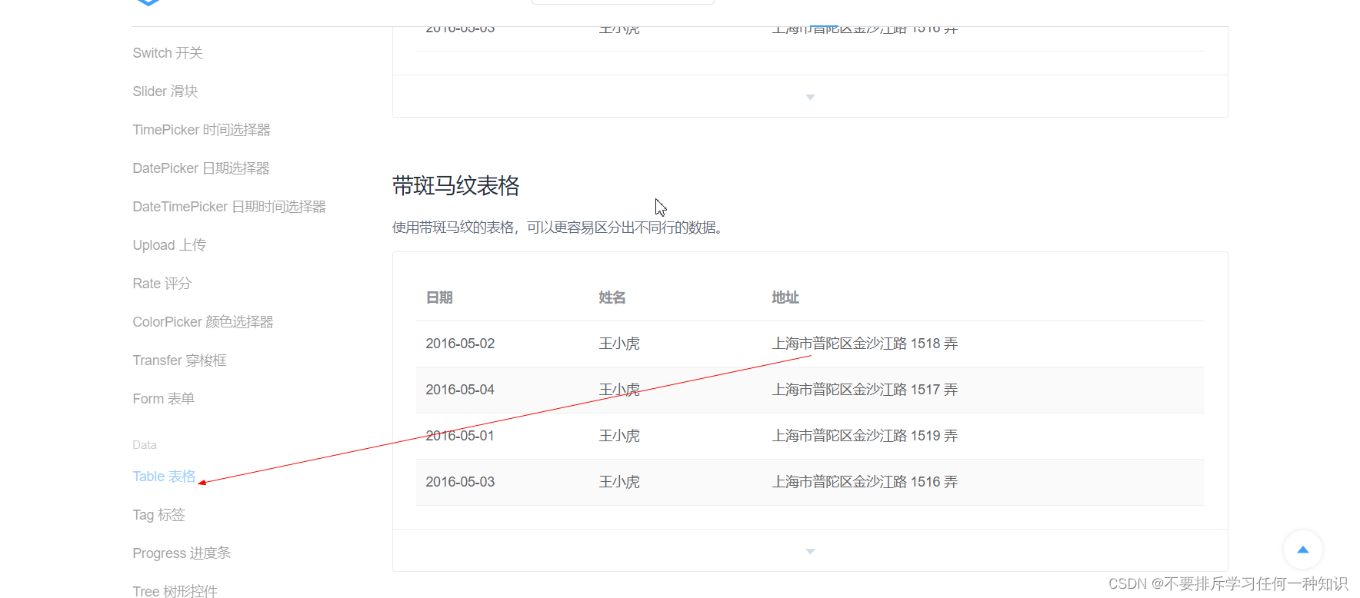Click address 上海市普陀区金沙江路 1518 弄
The image size is (1360, 598).
coord(865,344)
